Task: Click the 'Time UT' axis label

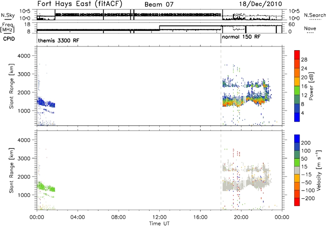Action: coord(159,224)
